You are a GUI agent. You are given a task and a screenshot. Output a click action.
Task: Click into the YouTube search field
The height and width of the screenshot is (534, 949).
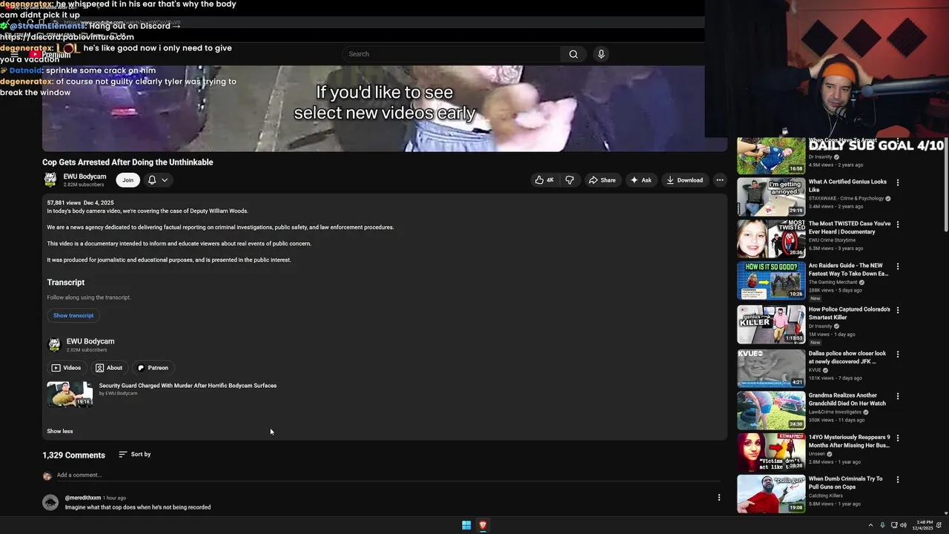click(451, 54)
